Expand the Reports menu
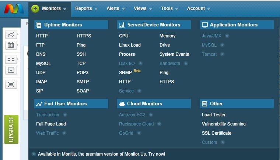The width and height of the screenshot is (280, 160). click(86, 8)
